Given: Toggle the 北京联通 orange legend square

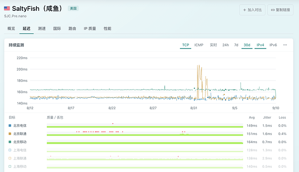Looking at the screenshot, I should pyautogui.click(x=10, y=134).
